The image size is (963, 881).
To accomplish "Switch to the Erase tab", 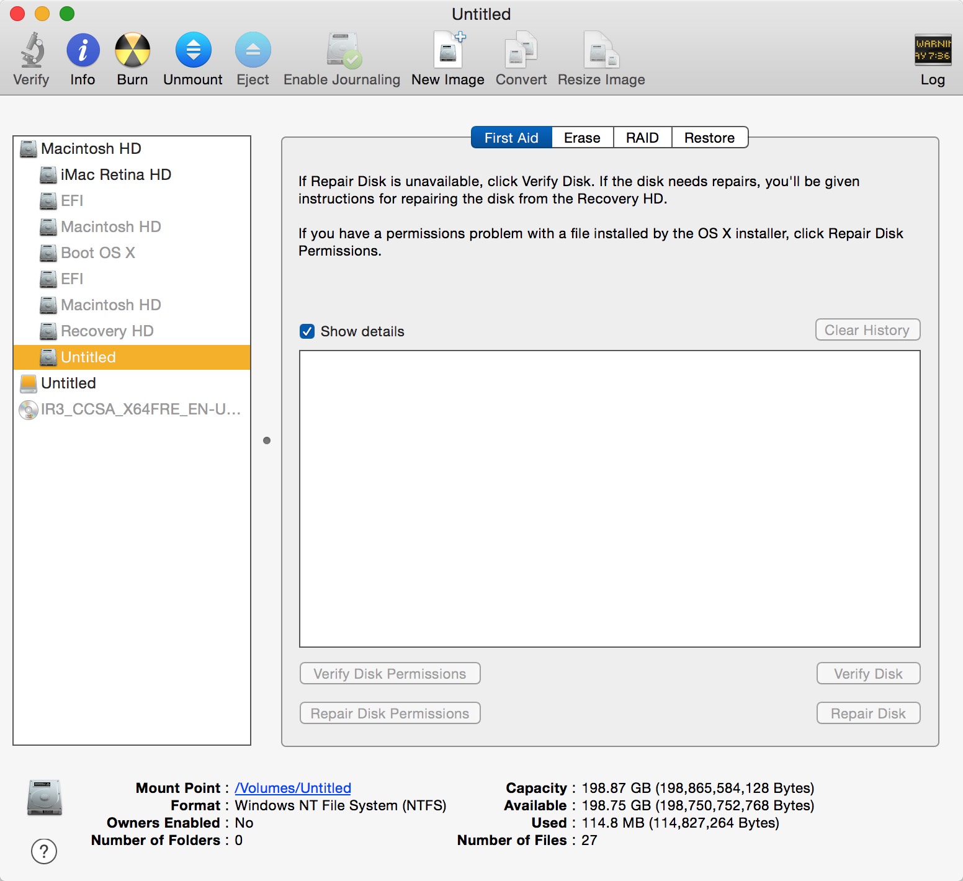I will [582, 138].
